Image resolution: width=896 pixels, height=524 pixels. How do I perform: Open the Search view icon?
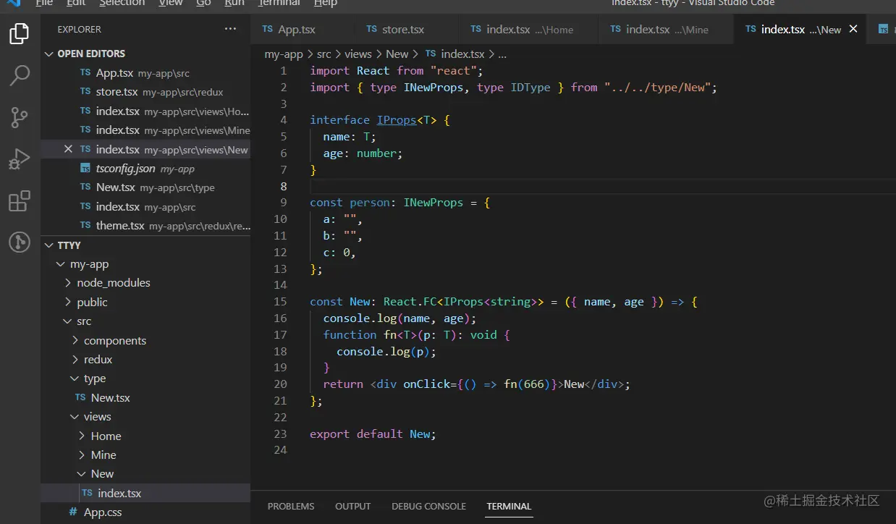[x=20, y=75]
